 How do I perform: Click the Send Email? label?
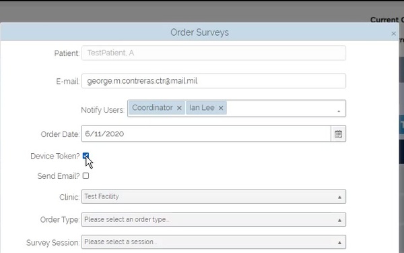click(x=59, y=176)
